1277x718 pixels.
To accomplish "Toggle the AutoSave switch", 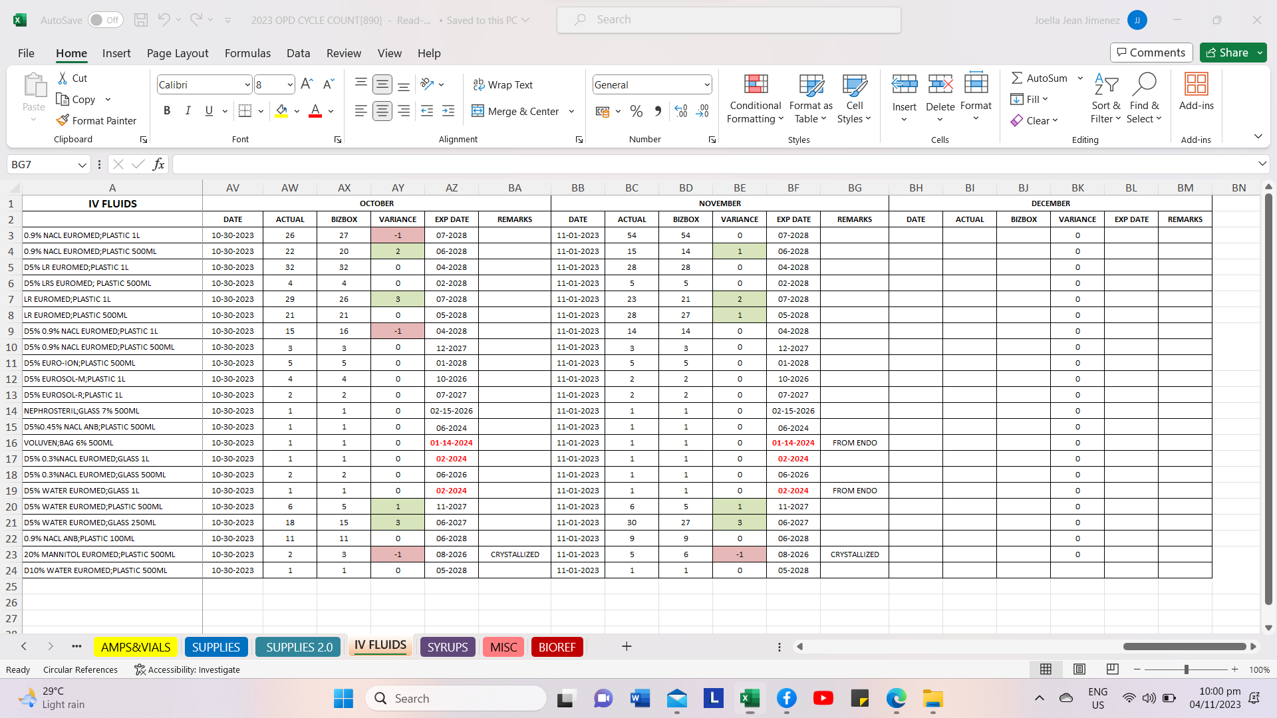I will (105, 20).
